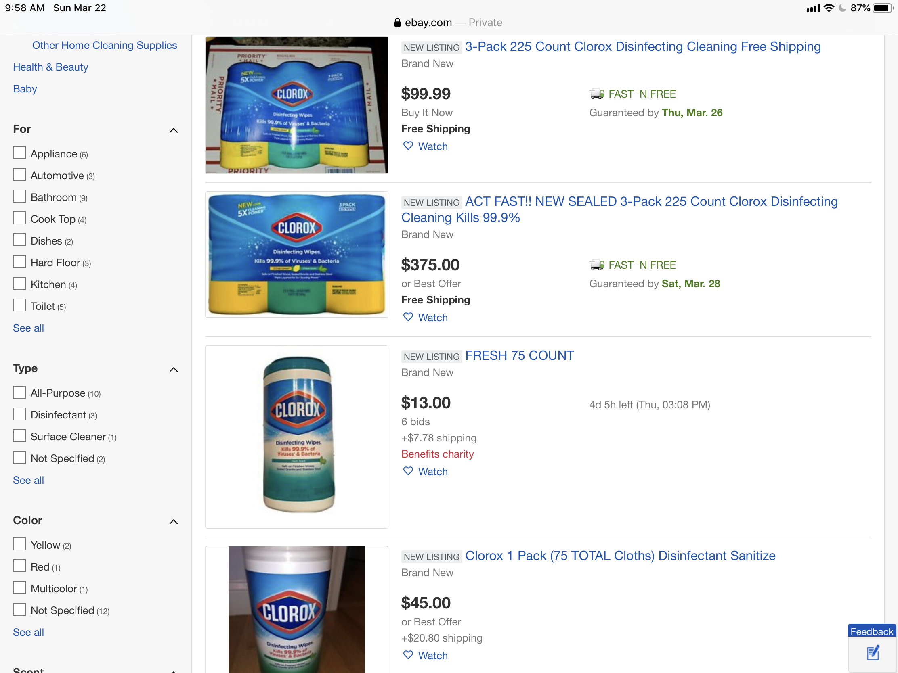Screen dimensions: 898x673
Task: Click heart Watch icon for $99.99 listing
Action: pos(407,146)
